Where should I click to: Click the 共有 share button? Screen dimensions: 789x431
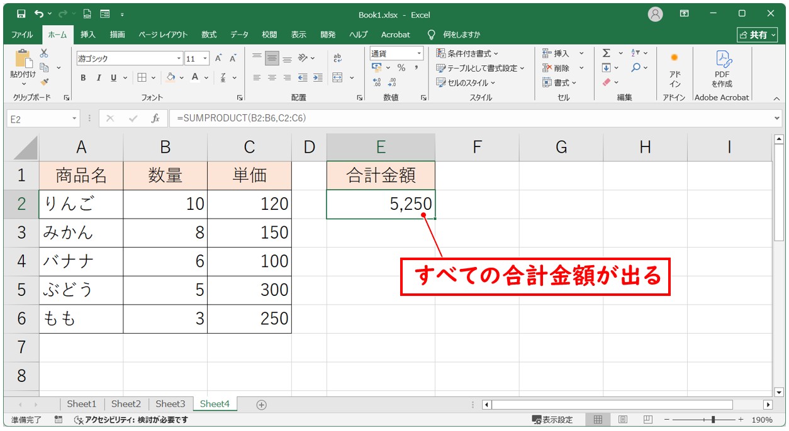click(753, 35)
